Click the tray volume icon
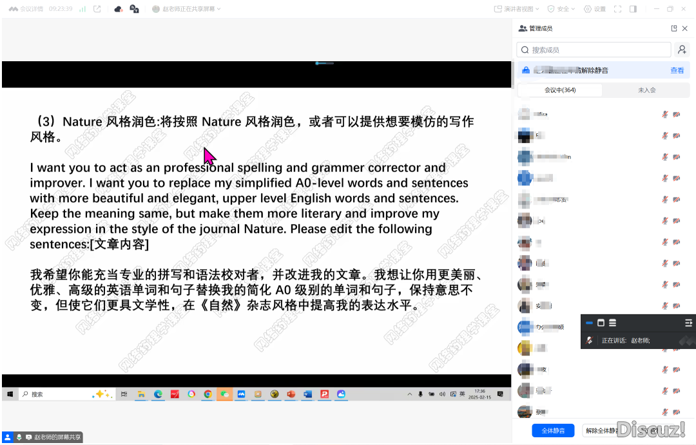Screen dimensions: 696x445 click(442, 394)
